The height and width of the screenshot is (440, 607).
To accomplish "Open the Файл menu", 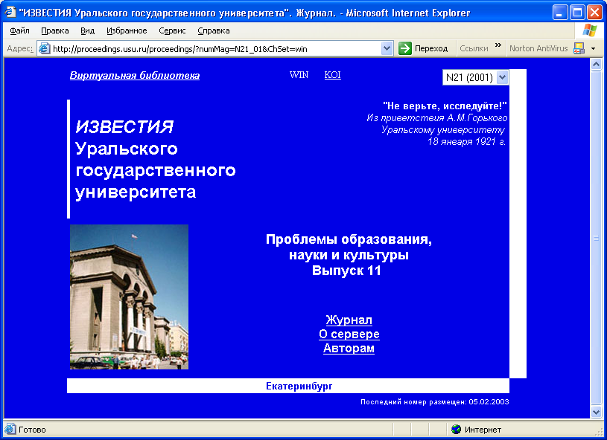I will [20, 30].
